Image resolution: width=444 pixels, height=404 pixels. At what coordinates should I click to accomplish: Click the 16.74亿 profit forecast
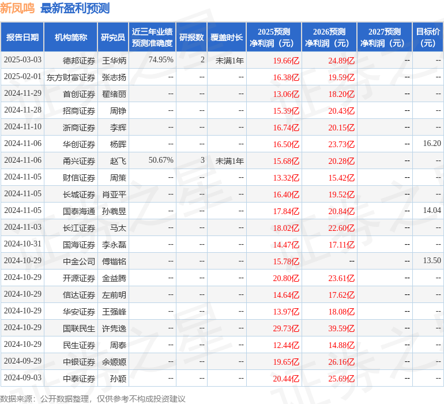286,128
